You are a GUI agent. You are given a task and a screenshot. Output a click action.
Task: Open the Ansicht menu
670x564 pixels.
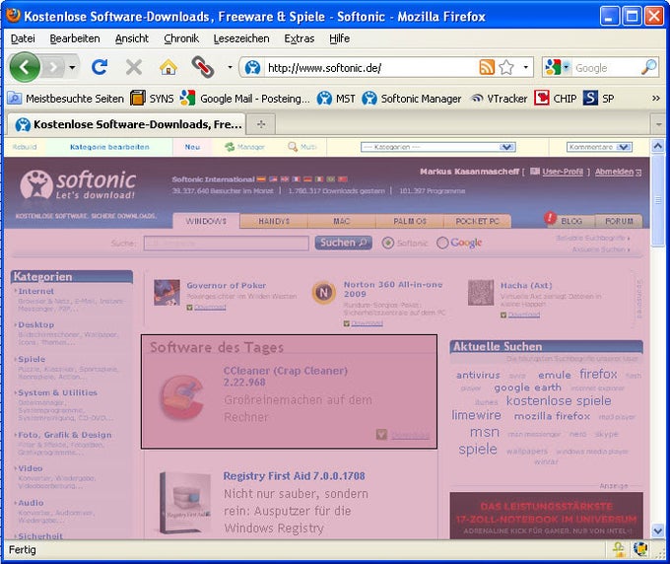132,38
